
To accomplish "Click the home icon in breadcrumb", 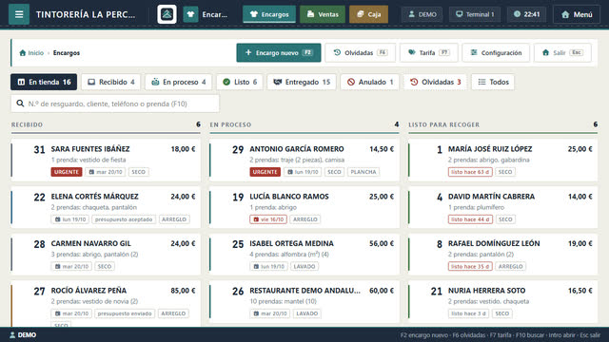I will [x=23, y=53].
